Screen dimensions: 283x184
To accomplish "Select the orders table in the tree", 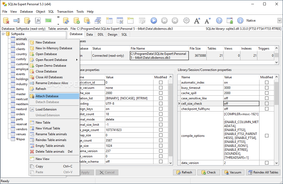I will 20,114.
